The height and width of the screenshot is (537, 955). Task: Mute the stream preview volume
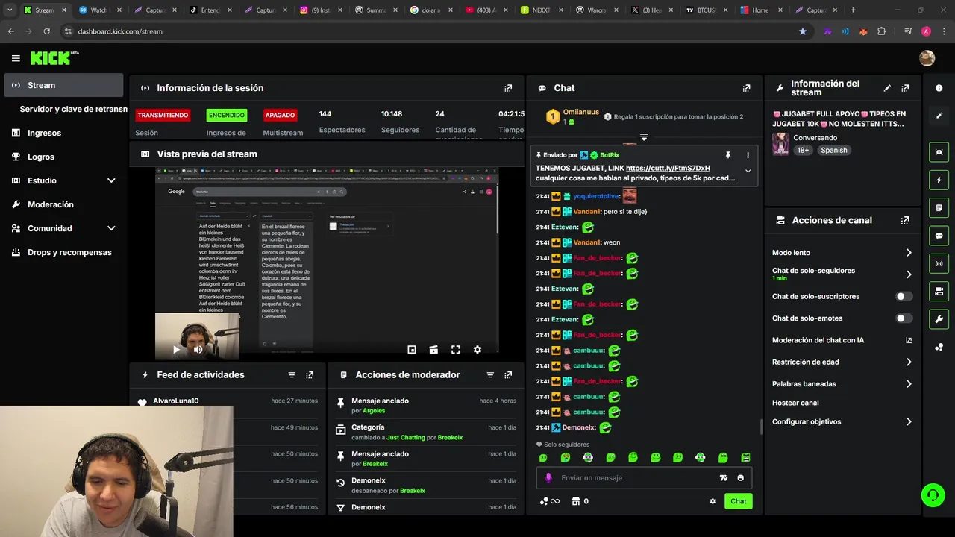tap(198, 349)
